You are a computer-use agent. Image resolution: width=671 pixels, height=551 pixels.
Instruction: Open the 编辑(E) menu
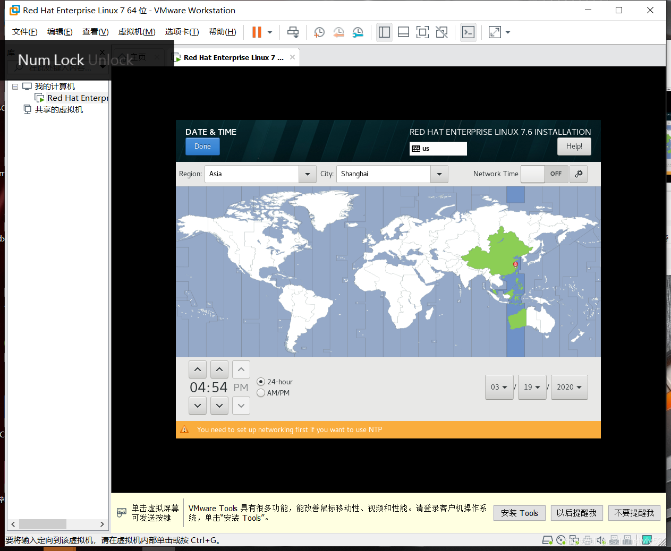point(60,32)
